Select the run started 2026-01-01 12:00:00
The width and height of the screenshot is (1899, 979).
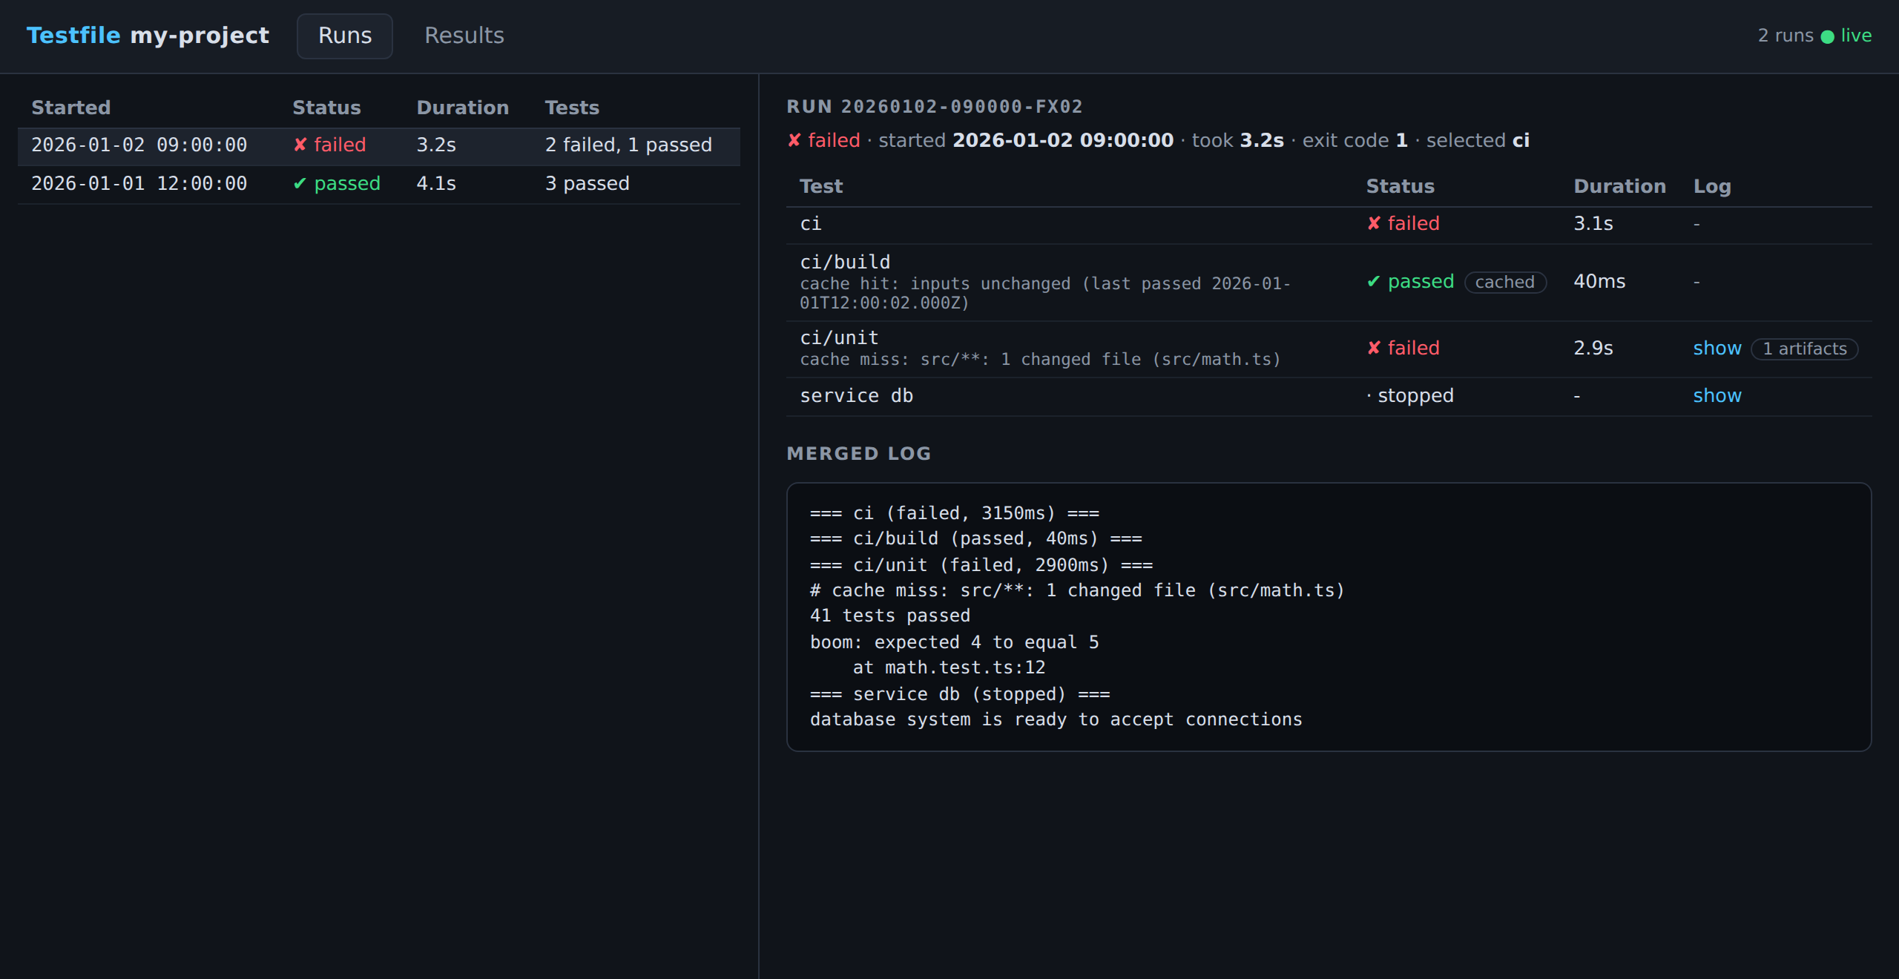pos(379,184)
